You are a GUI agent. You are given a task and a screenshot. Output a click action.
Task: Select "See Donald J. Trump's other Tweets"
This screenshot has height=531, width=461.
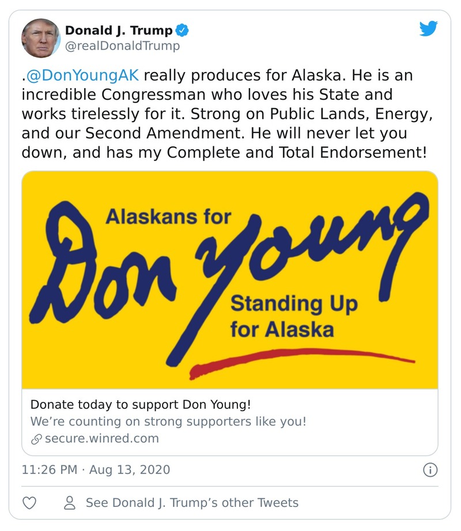pos(192,503)
